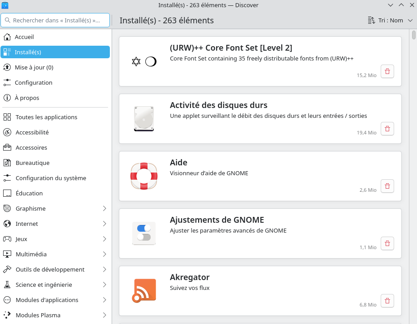Click the Aide lifebuoy application icon

point(144,176)
